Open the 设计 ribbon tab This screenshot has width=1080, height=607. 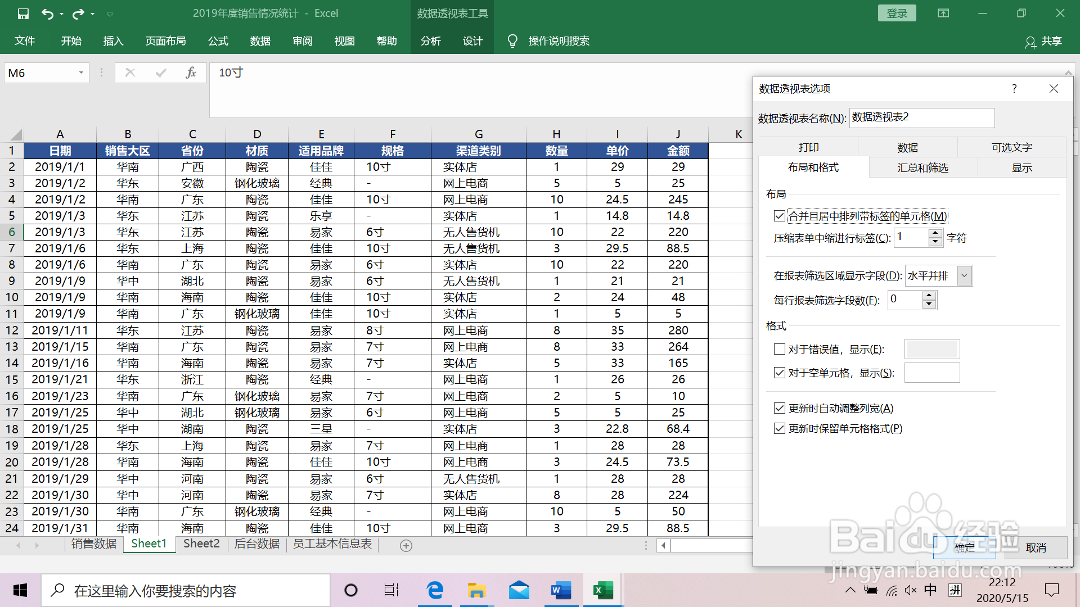pos(472,41)
